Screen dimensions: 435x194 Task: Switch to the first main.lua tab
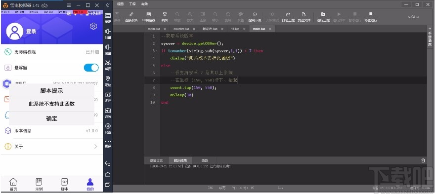154,29
